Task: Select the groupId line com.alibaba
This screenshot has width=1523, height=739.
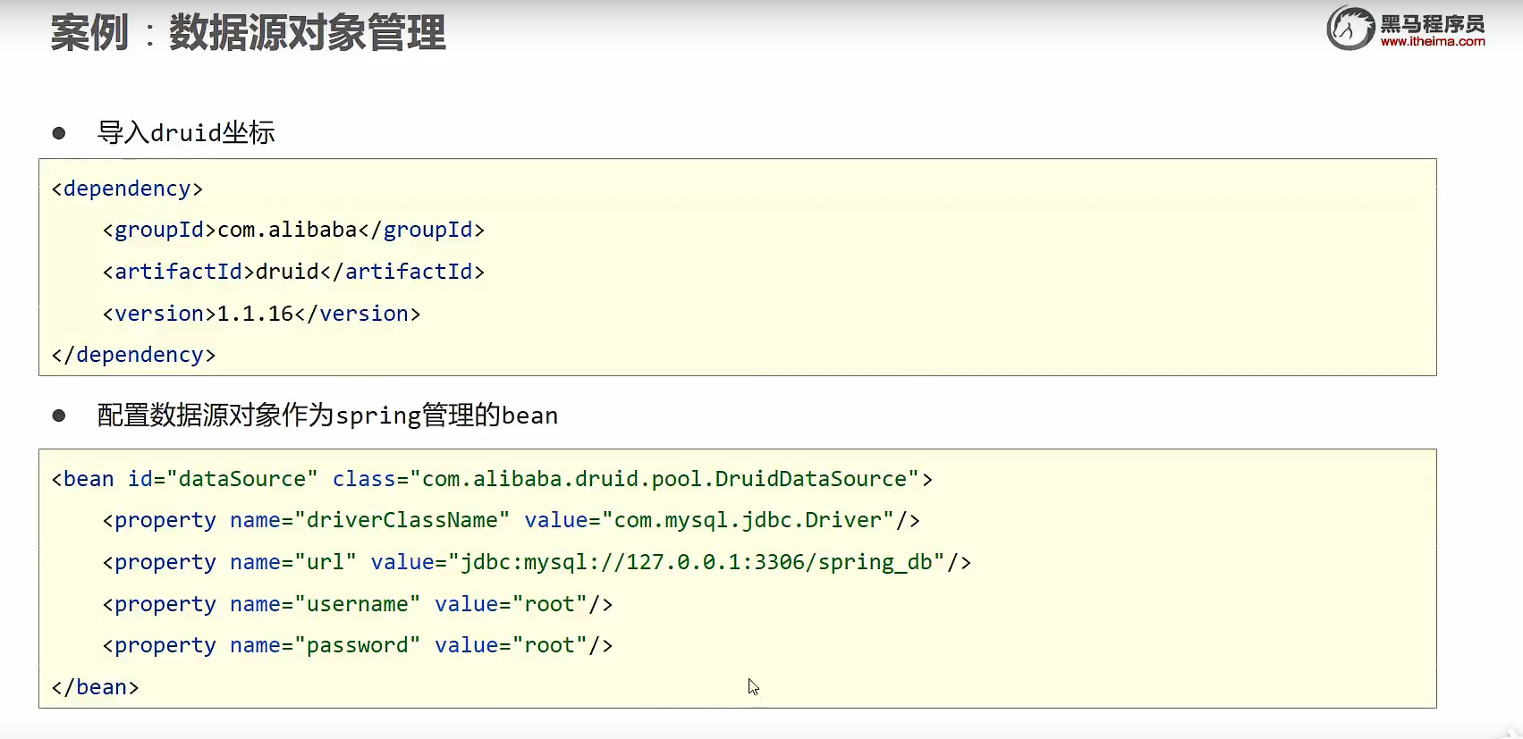Action: 293,230
